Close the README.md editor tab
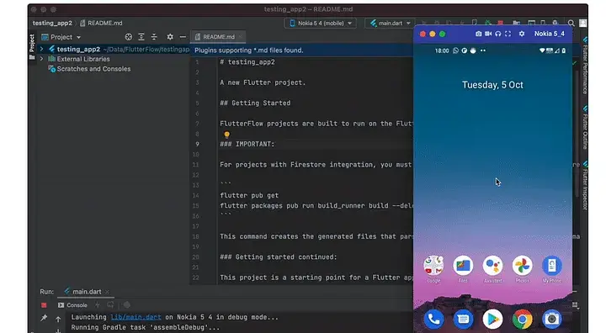The width and height of the screenshot is (606, 333). coord(241,37)
